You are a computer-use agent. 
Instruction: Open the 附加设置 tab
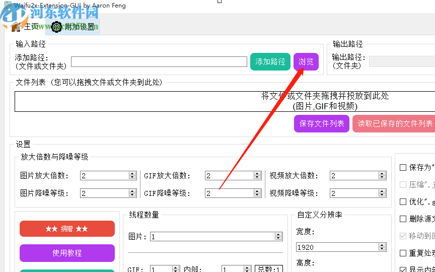[72, 27]
